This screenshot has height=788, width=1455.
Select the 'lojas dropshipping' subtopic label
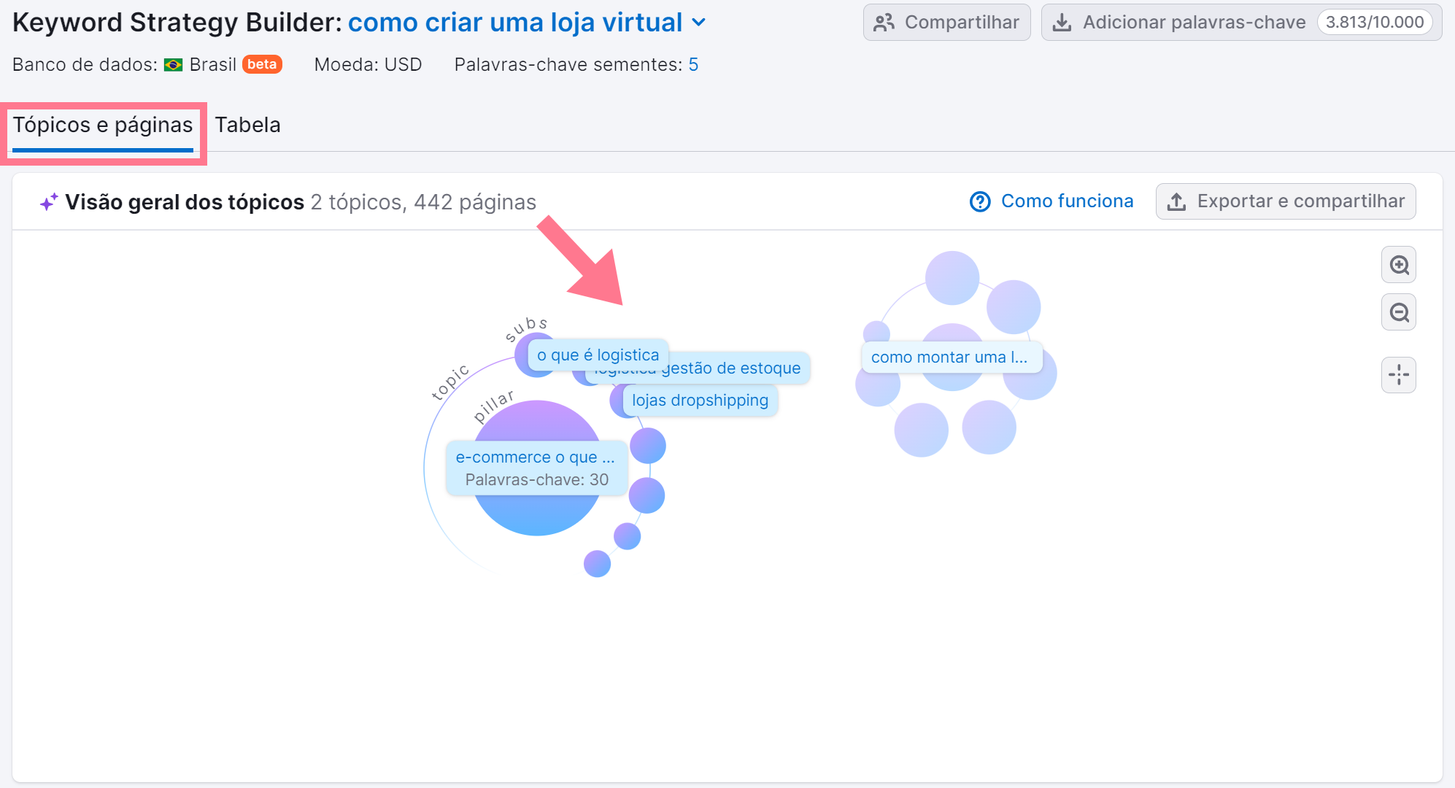(700, 401)
